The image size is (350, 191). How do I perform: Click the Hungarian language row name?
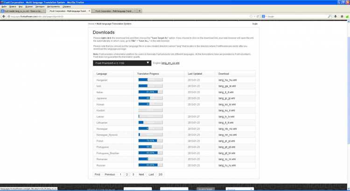tap(102, 80)
